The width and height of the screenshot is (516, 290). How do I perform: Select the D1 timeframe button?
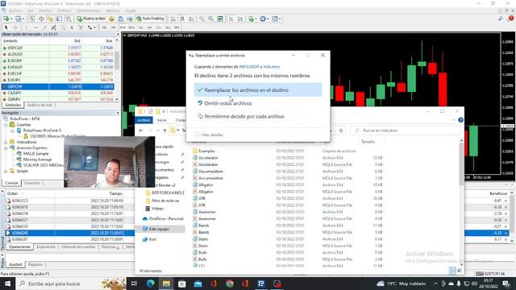click(x=159, y=27)
